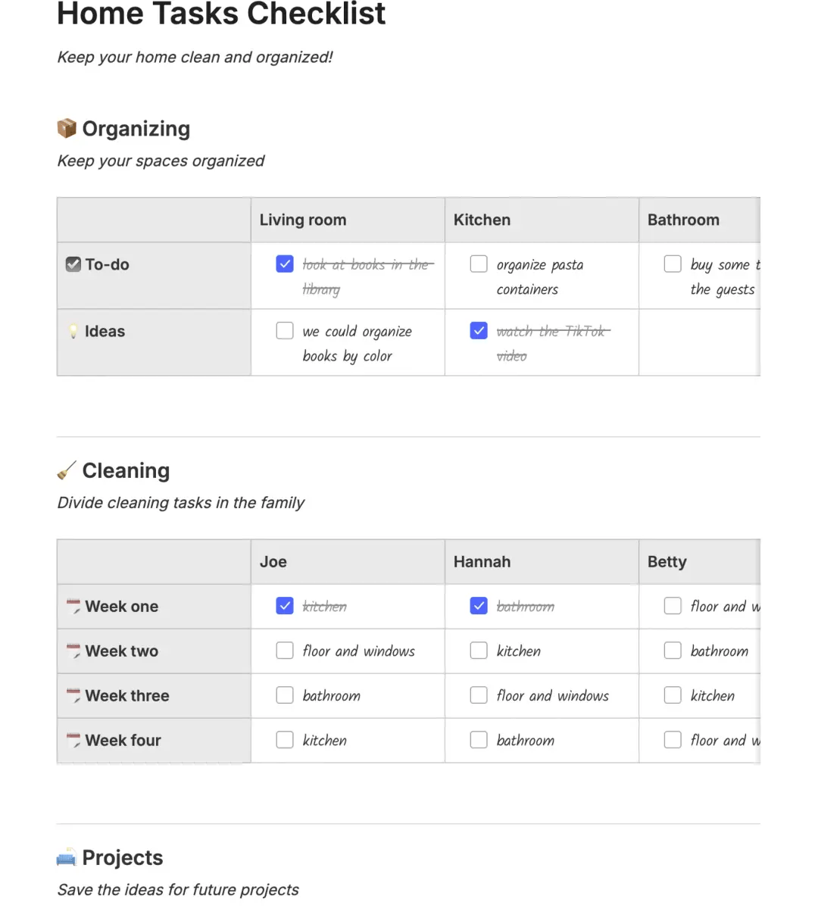The width and height of the screenshot is (818, 921).
Task: Click the lightbulb icon in the Ideas row
Action: click(x=73, y=330)
